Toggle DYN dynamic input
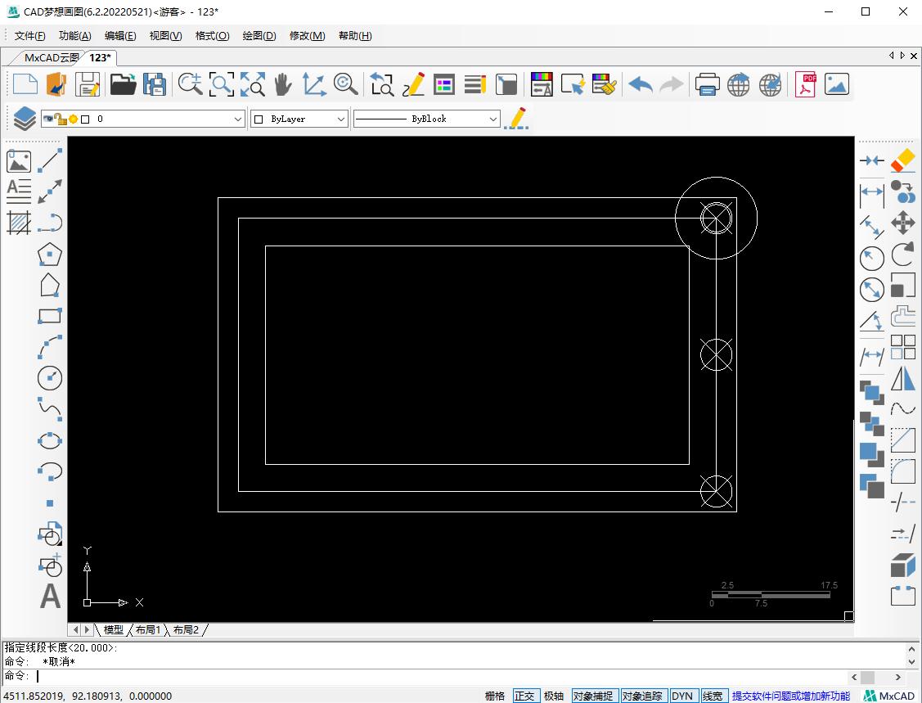 (682, 696)
